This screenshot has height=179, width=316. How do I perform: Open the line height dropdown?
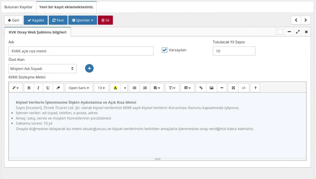[172, 88]
